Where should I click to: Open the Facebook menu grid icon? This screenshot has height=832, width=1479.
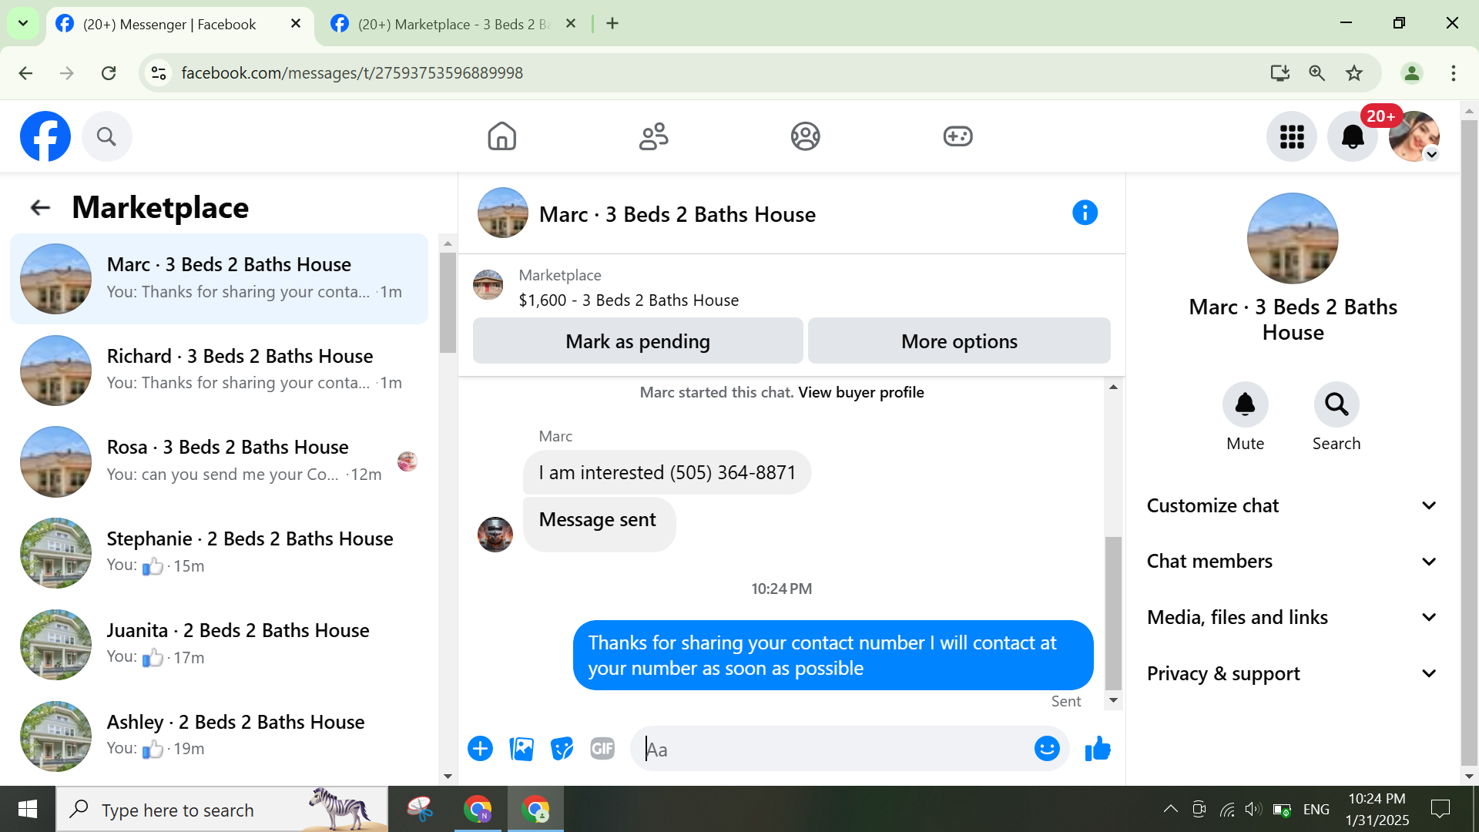tap(1292, 136)
